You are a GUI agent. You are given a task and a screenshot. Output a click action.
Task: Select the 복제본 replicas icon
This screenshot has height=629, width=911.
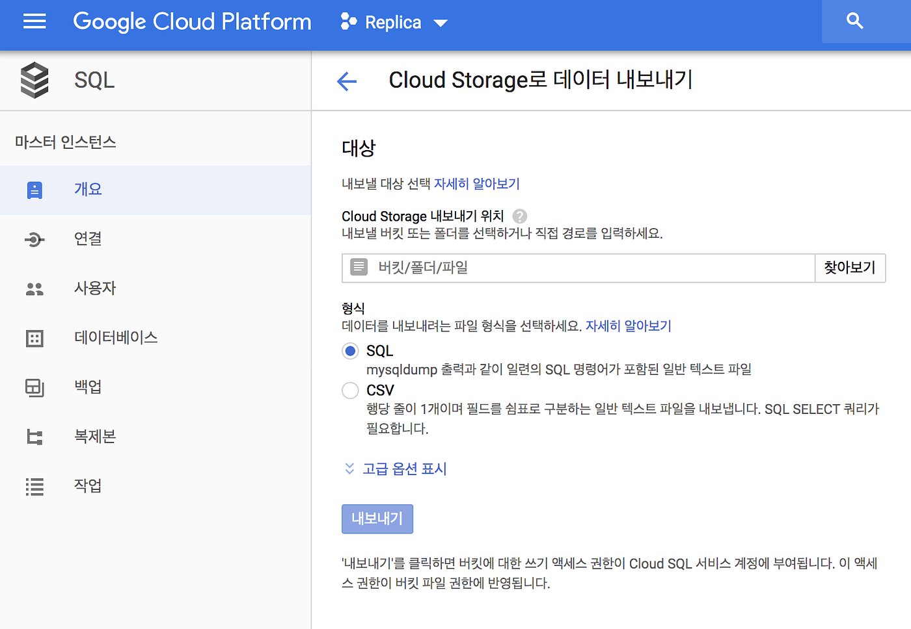[34, 437]
